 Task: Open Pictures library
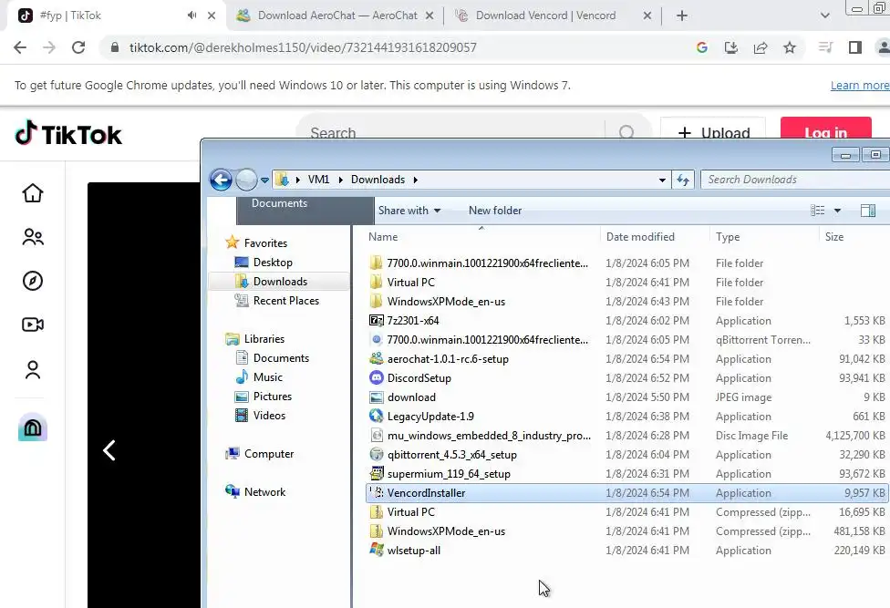pos(273,397)
